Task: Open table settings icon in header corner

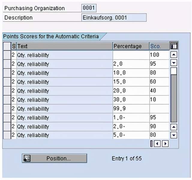Action: point(174,46)
